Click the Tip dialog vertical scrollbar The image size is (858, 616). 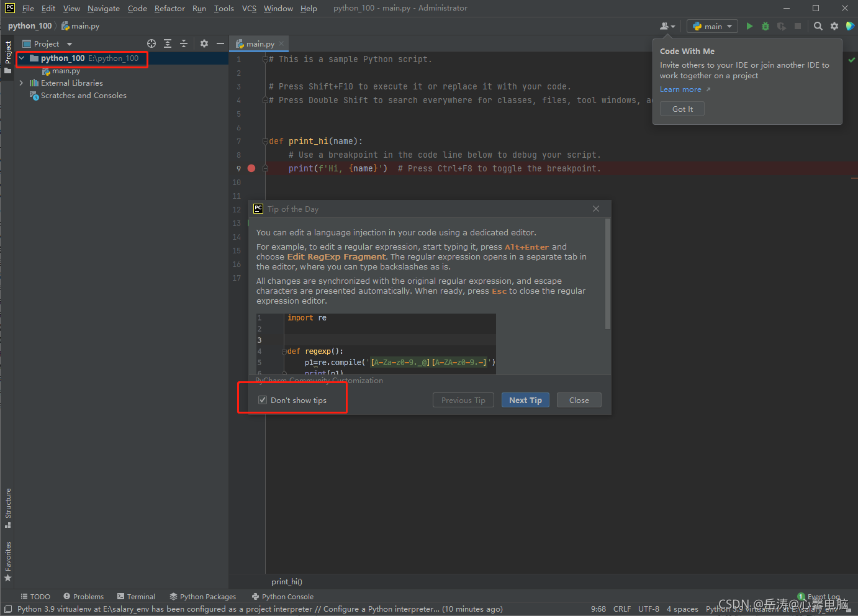608,273
